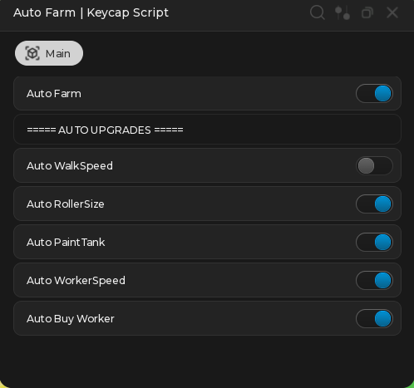The width and height of the screenshot is (414, 388).
Task: Click the cube icon in Main tab
Action: (32, 53)
